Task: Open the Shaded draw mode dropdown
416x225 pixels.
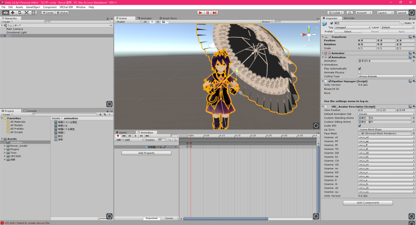Action: point(128,22)
